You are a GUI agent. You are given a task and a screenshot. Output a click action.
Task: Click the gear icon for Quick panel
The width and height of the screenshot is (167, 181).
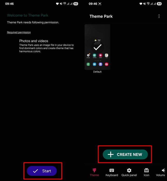(x=129, y=170)
